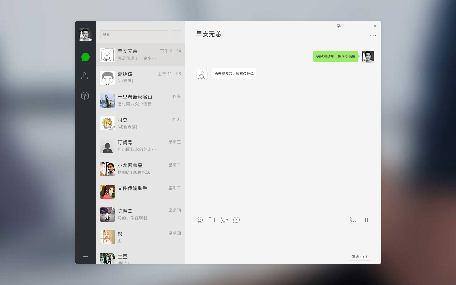Click the avatar of 阿杰 in the list

108,123
